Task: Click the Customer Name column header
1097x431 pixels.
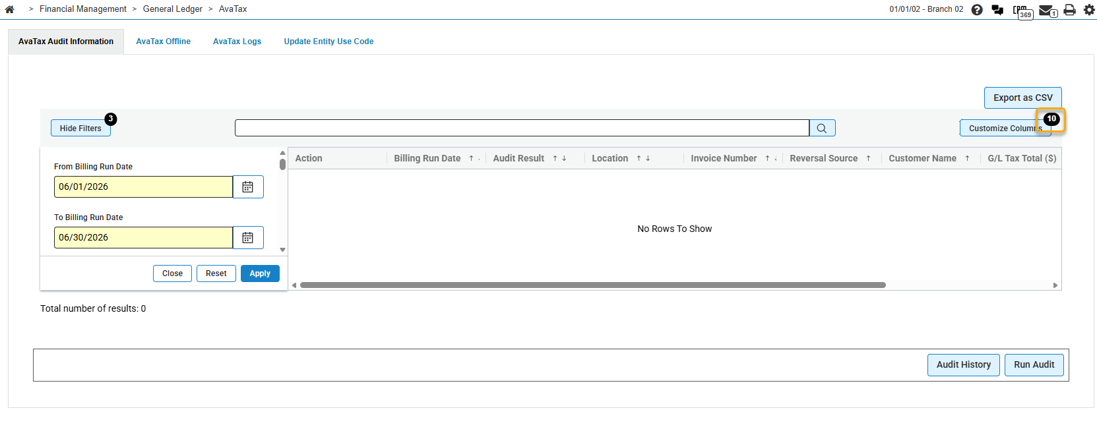Action: (922, 158)
